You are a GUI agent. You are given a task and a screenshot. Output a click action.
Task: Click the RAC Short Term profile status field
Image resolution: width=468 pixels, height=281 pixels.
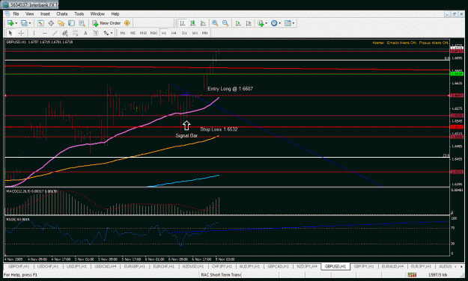pyautogui.click(x=221, y=275)
